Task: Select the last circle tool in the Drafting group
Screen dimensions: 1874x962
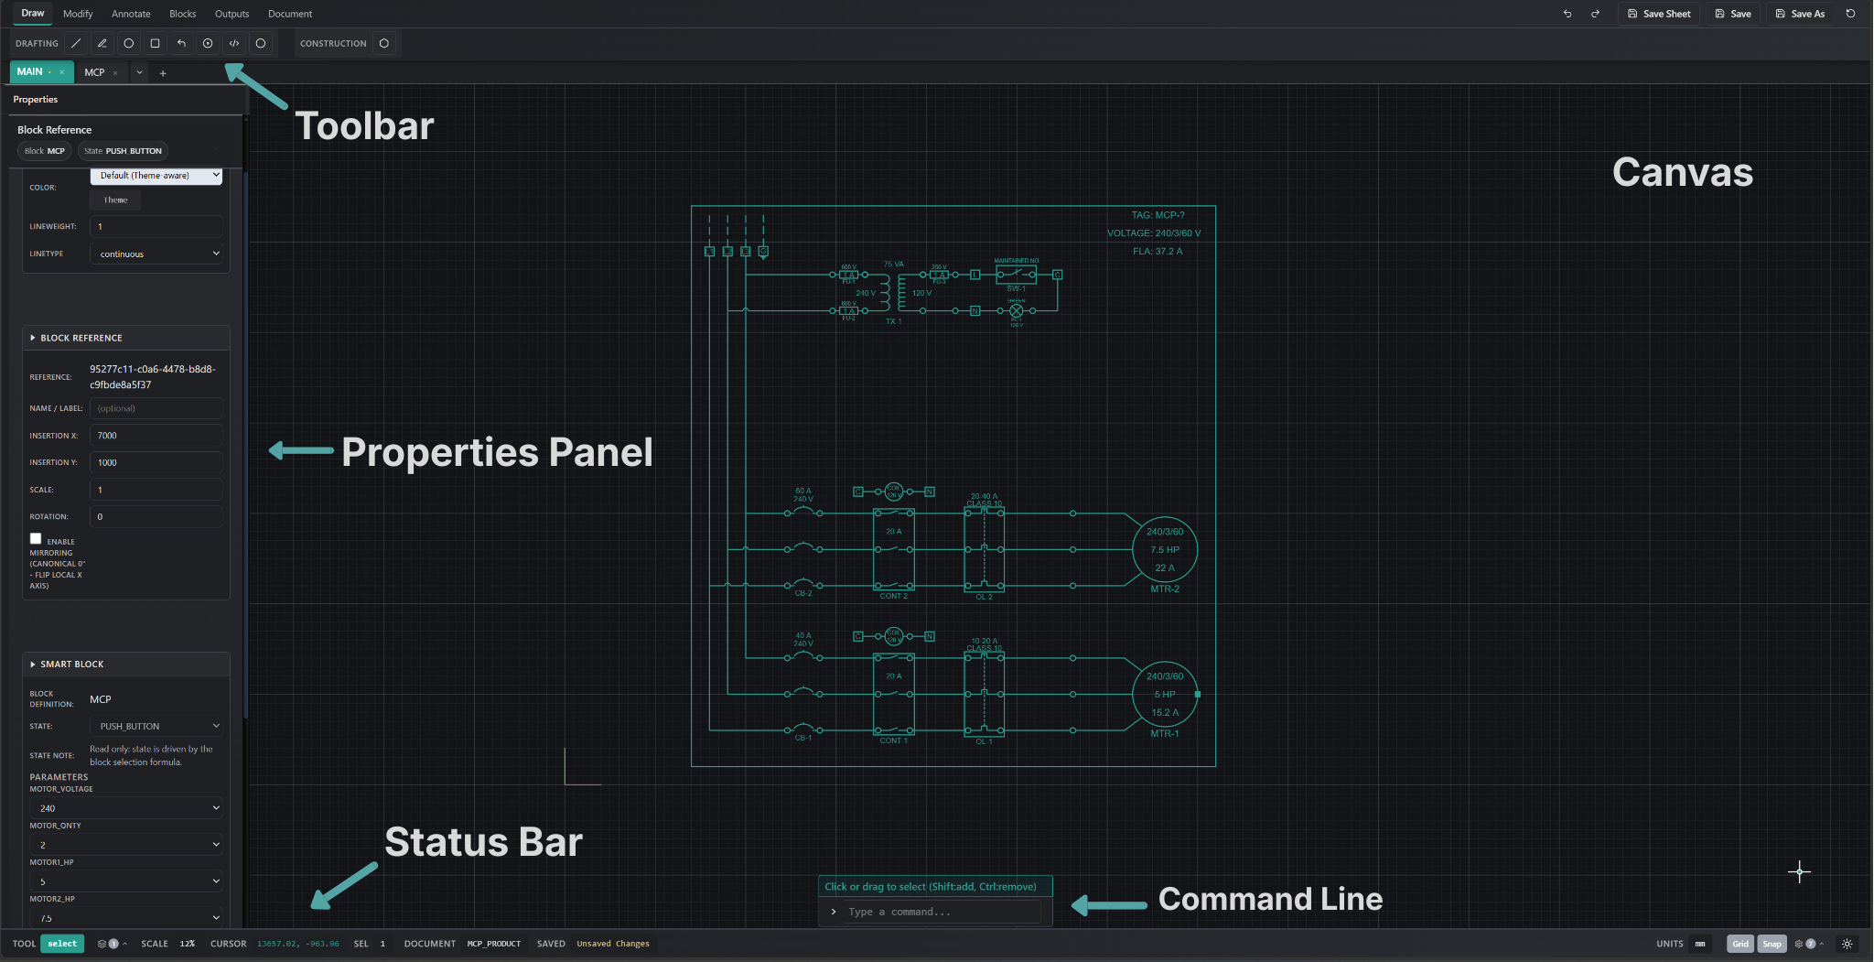Action: [261, 43]
